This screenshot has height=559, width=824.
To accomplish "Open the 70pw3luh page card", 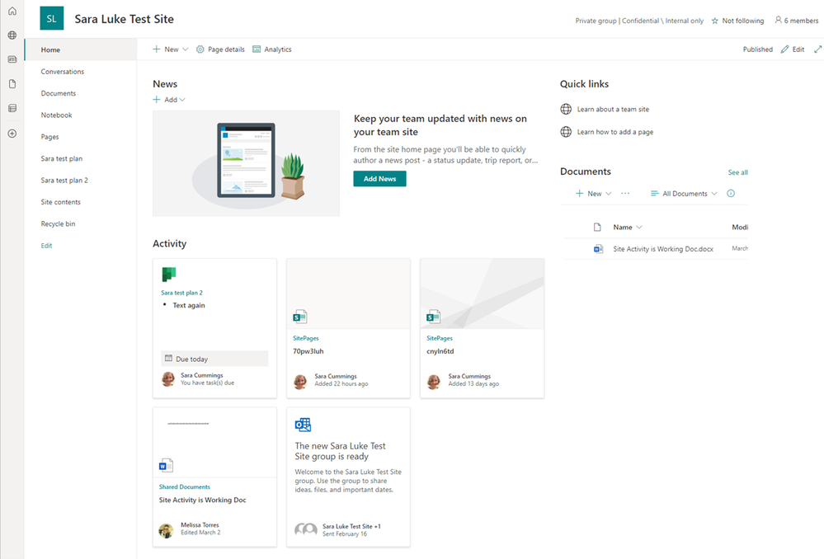I will point(348,328).
